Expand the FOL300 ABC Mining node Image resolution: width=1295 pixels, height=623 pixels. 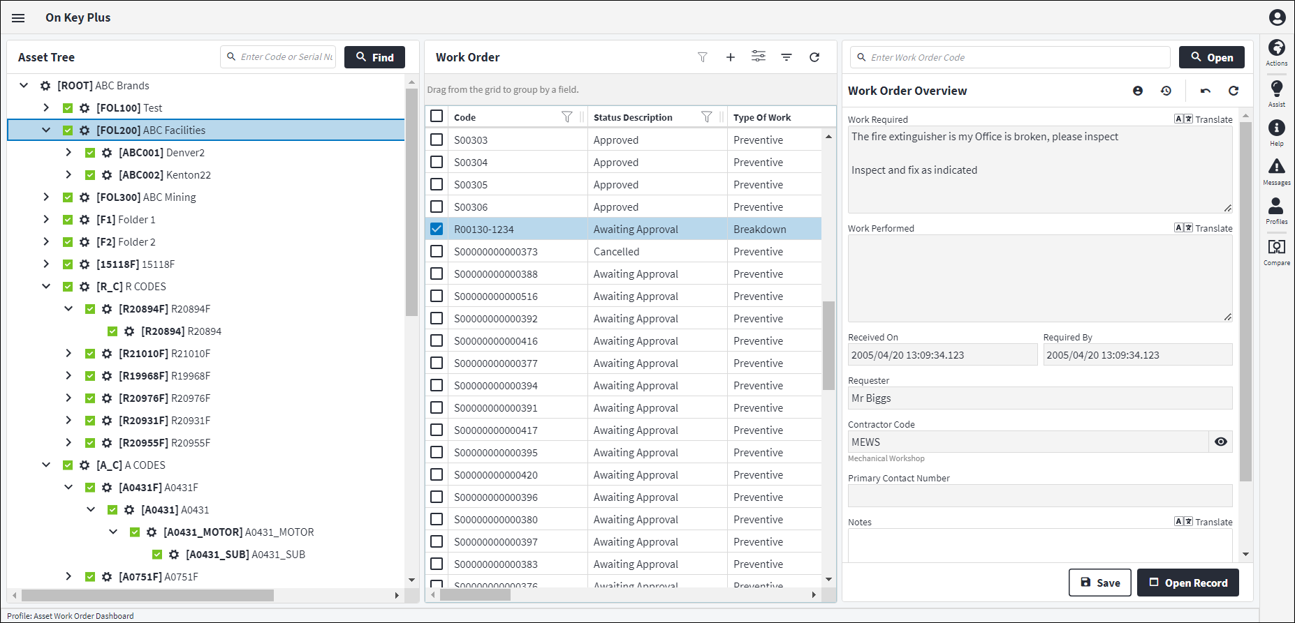pos(46,197)
